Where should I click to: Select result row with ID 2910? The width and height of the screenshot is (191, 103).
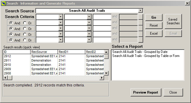54,65
